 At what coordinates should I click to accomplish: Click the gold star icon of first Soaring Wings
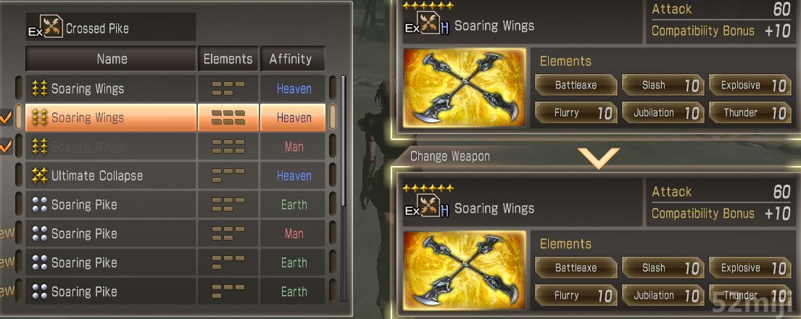39,88
